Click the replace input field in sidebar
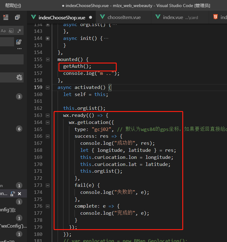227x242 pixels. pyautogui.click(x=7, y=42)
